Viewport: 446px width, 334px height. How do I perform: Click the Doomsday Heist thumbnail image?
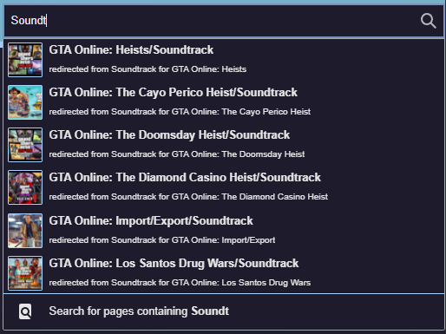(25, 145)
